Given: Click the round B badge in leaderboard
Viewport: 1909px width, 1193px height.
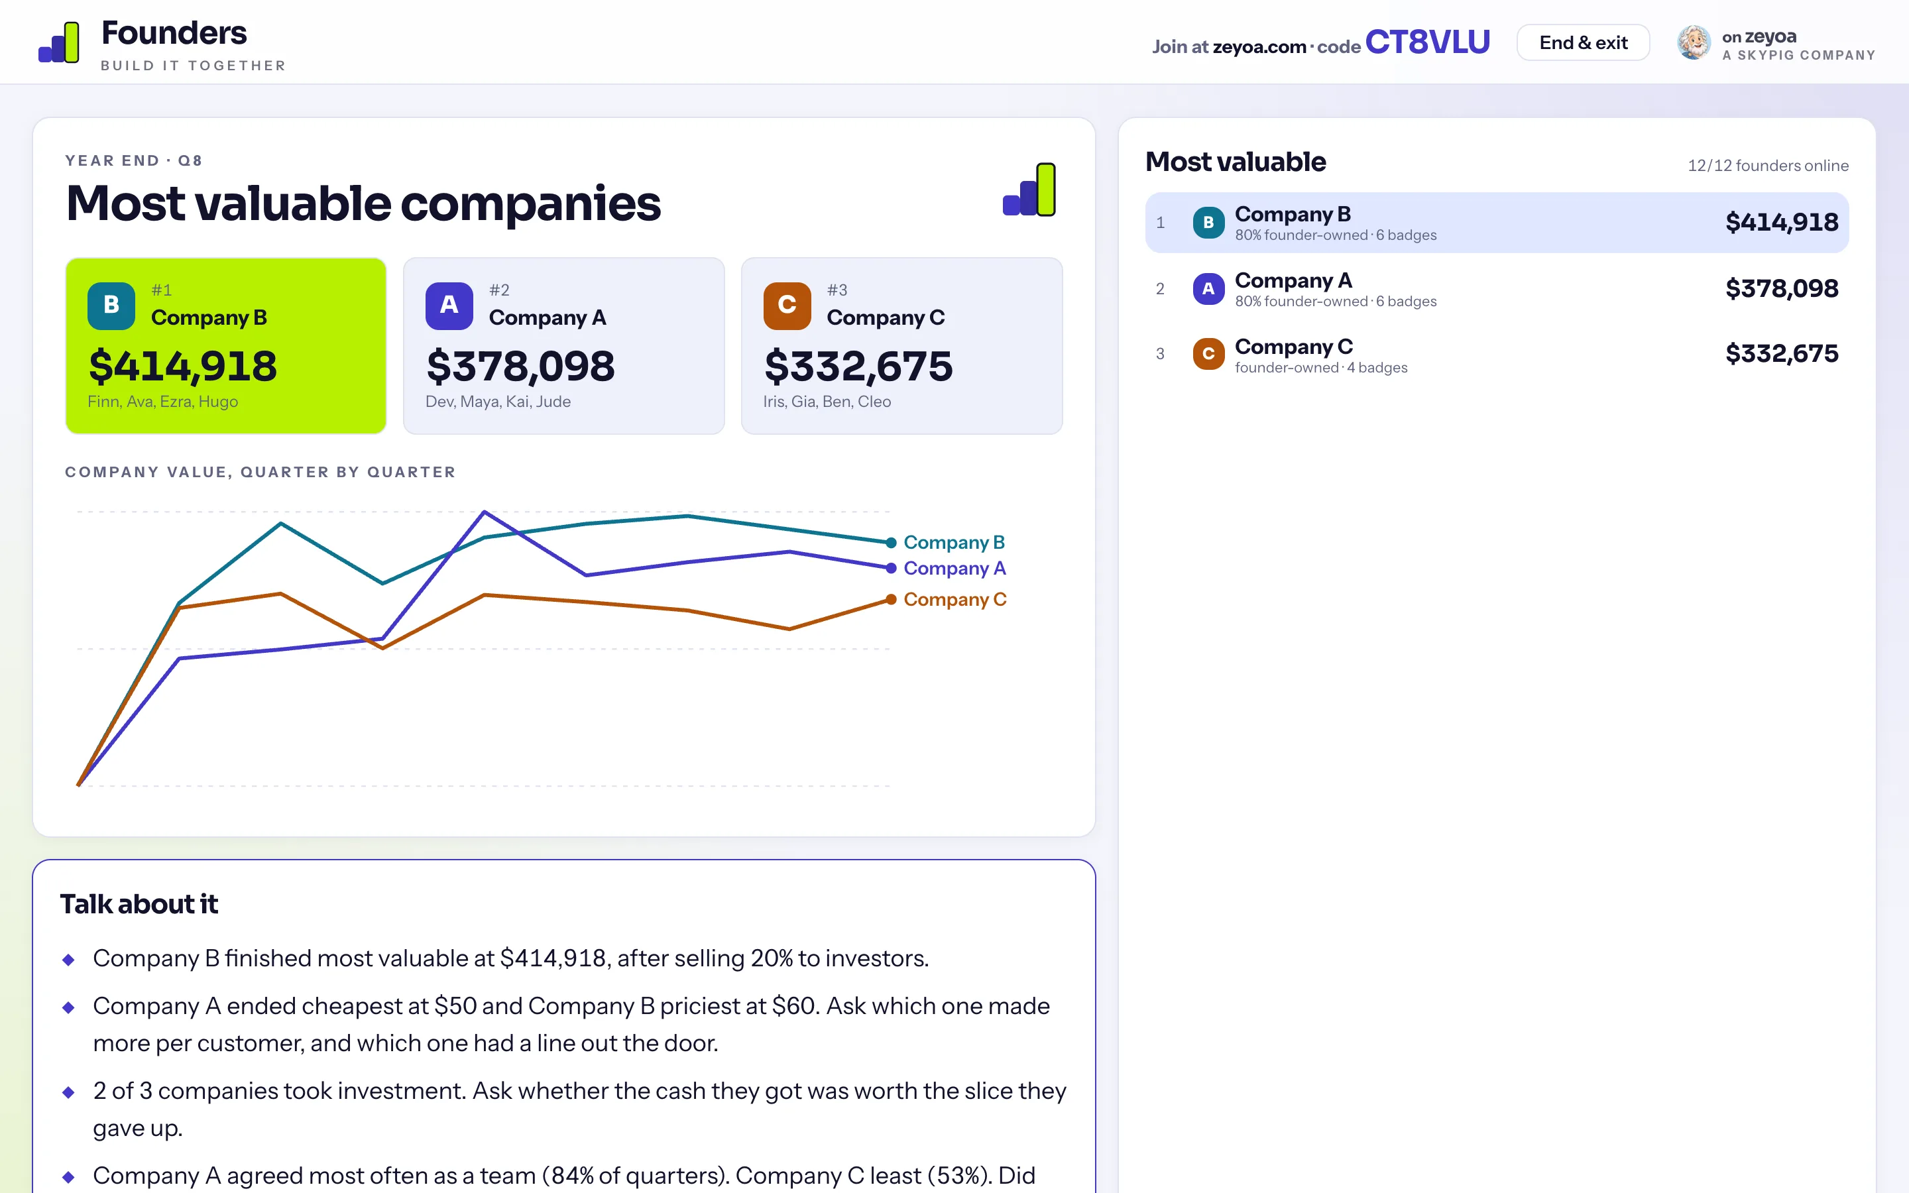Looking at the screenshot, I should (1208, 223).
